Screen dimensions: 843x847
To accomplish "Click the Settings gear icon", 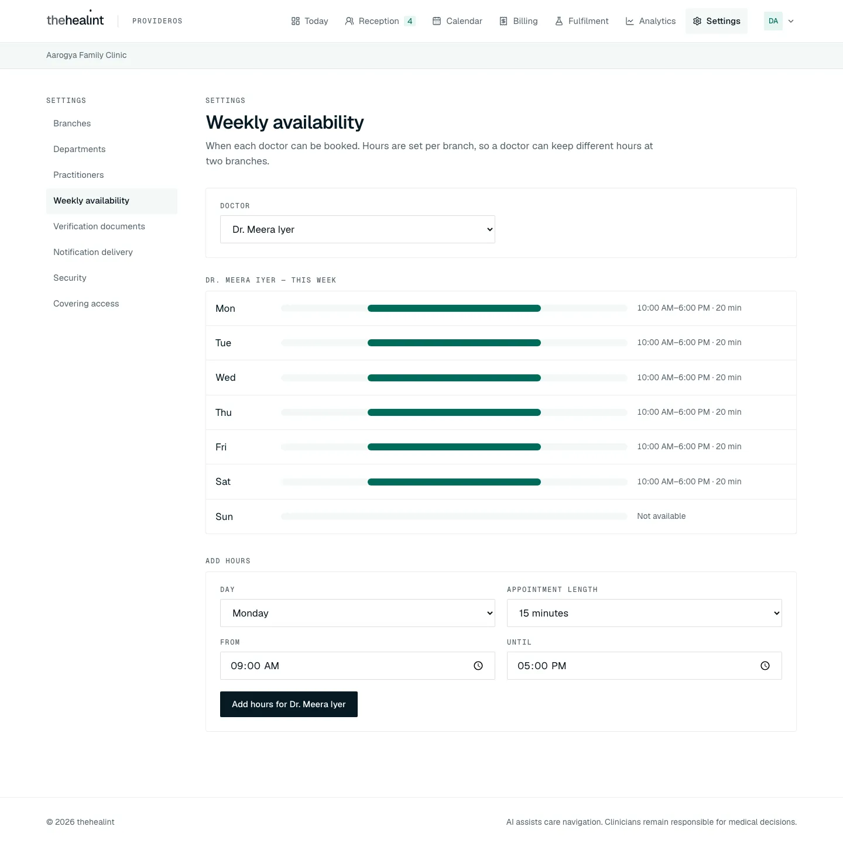I will pos(697,21).
